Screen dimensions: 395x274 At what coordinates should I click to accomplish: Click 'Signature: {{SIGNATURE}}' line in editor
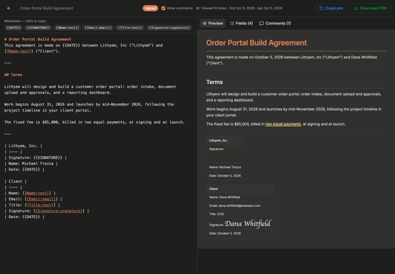[x=35, y=158]
